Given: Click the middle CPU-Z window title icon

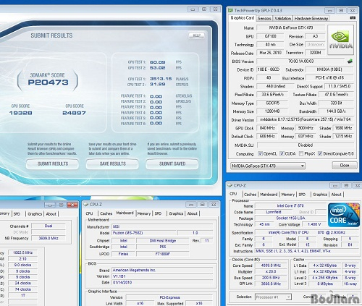Looking at the screenshot, I should point(86,205).
